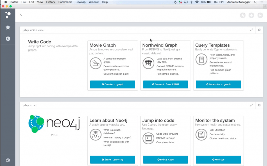267x166 pixels.
Task: Click the 'Convert from RDBMS' button
Action: click(x=166, y=84)
